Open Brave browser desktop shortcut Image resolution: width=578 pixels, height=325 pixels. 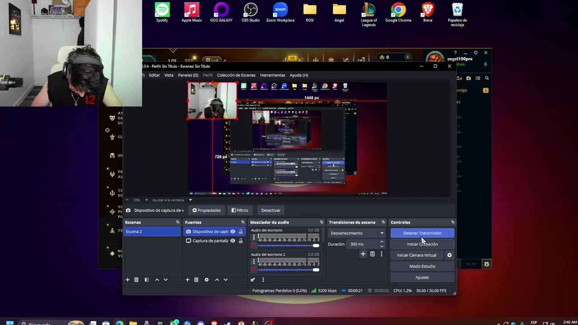pos(428,13)
